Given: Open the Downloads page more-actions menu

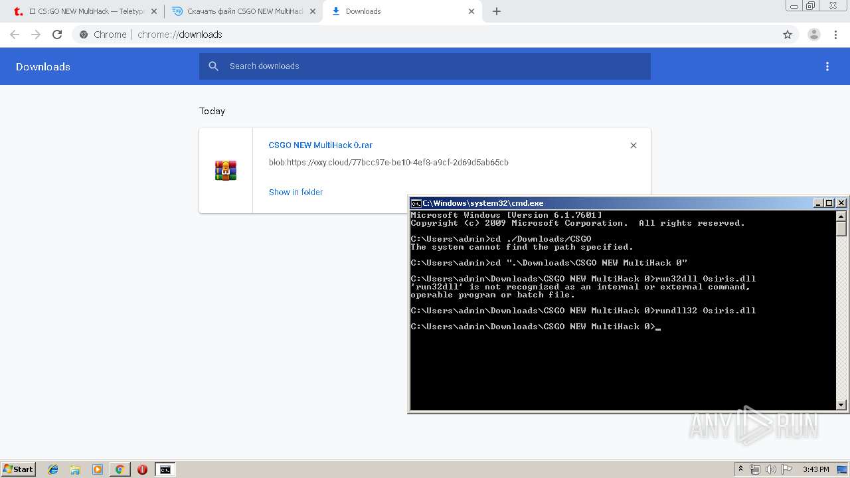Looking at the screenshot, I should point(827,66).
